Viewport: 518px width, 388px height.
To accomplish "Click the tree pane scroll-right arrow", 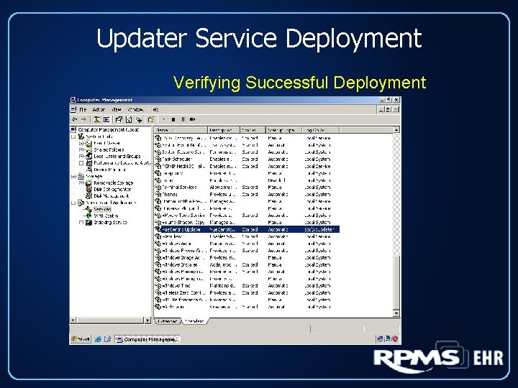I will (147, 320).
